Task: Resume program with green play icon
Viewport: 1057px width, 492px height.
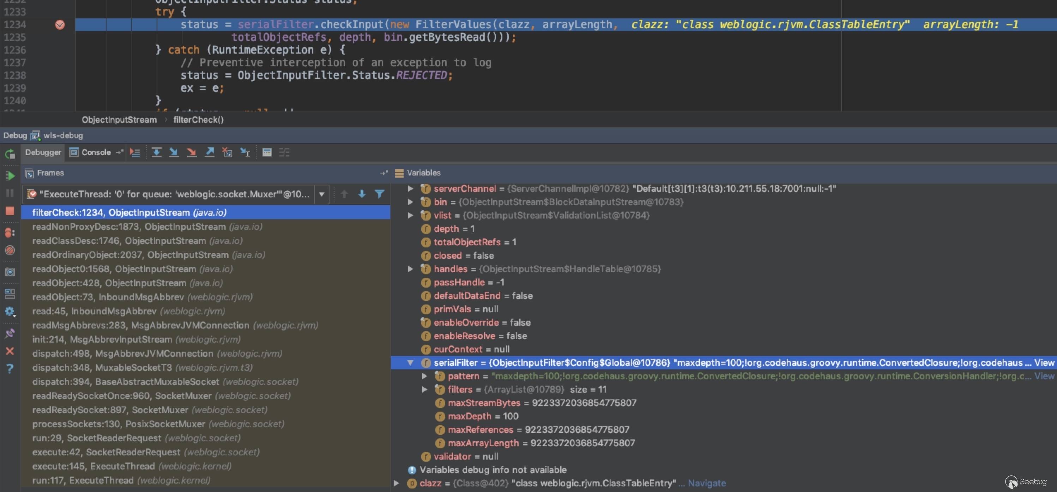Action: tap(10, 176)
